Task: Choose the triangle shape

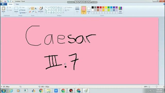Action: (61, 7)
